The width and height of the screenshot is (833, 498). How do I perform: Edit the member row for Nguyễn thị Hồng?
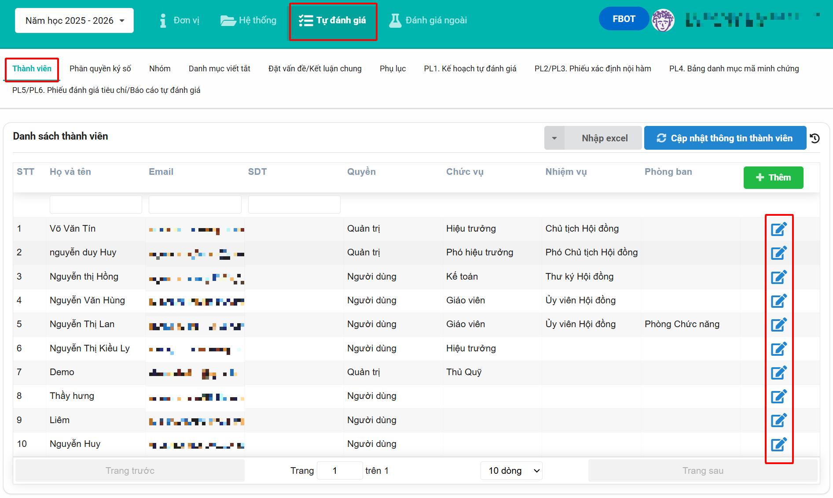pyautogui.click(x=778, y=277)
